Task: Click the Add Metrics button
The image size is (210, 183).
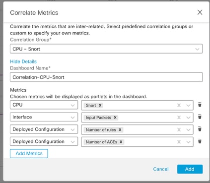Action: pos(29,153)
